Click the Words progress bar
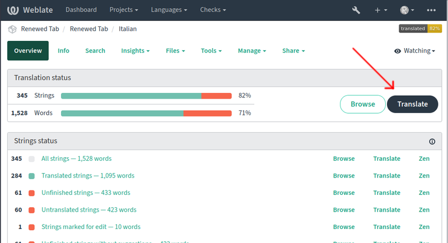448x243 pixels. coord(146,113)
